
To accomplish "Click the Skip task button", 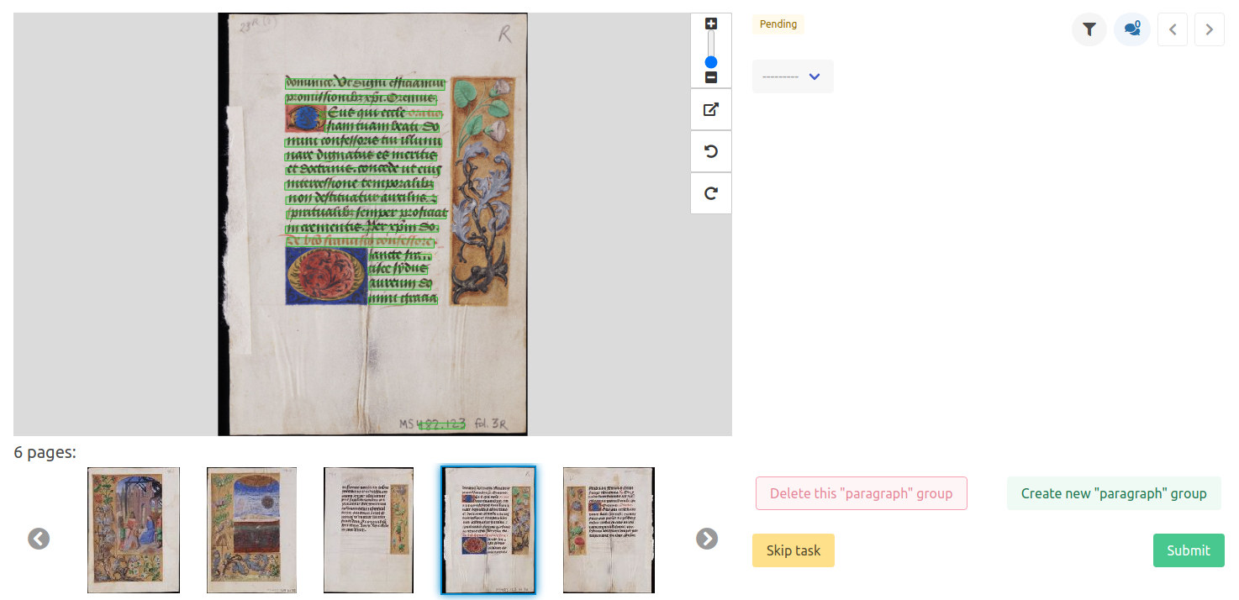I will [x=793, y=550].
